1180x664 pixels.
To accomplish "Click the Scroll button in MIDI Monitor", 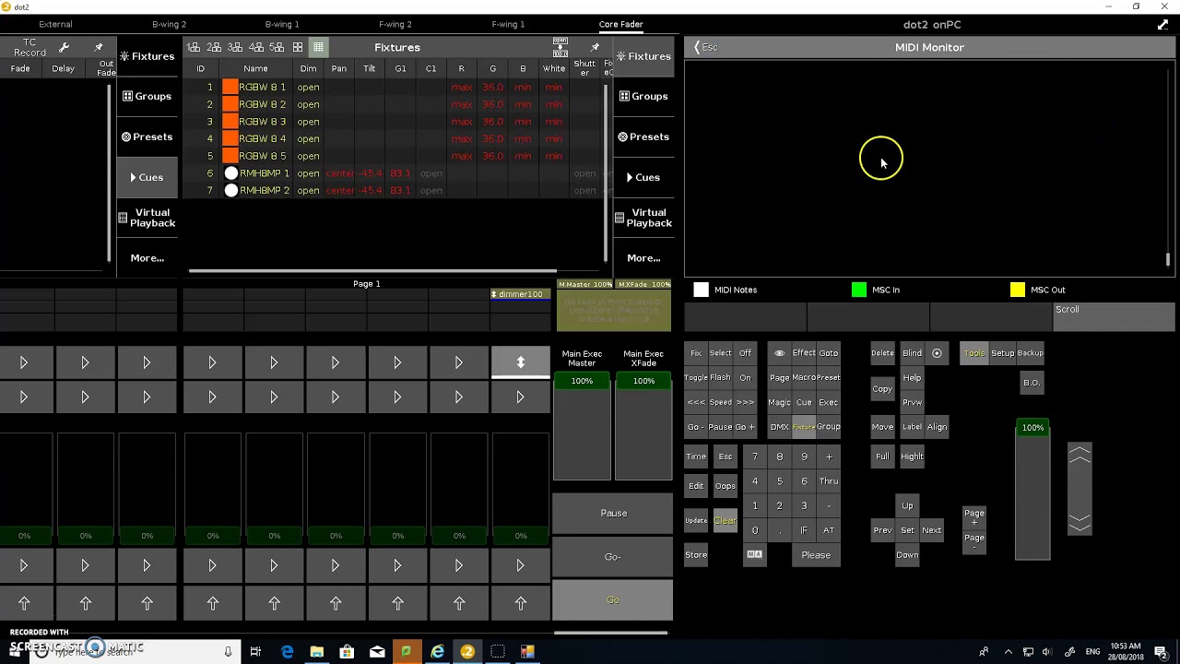I will (1114, 316).
